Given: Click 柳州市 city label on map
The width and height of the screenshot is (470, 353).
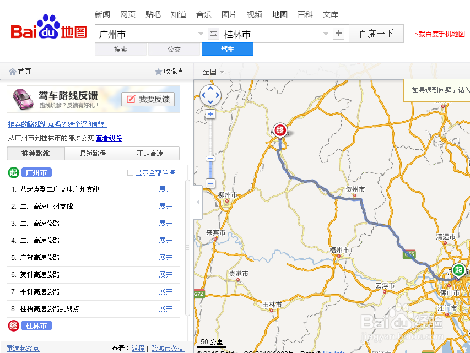Looking at the screenshot, I should point(228,195).
